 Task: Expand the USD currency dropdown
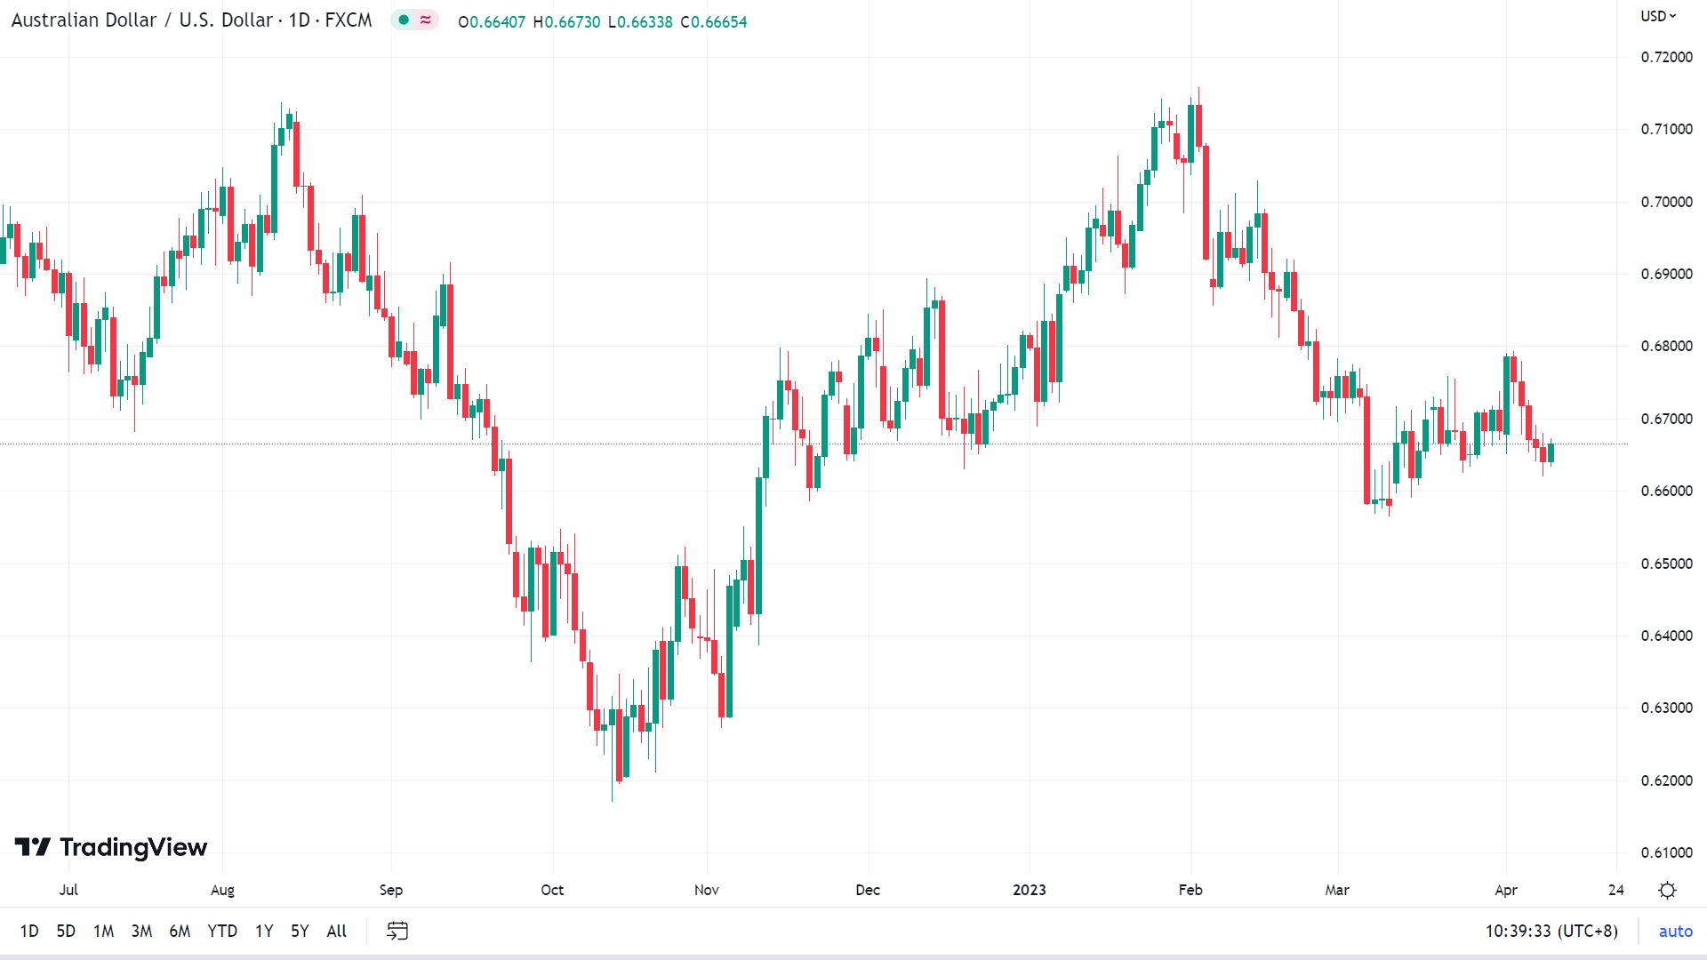point(1658,16)
